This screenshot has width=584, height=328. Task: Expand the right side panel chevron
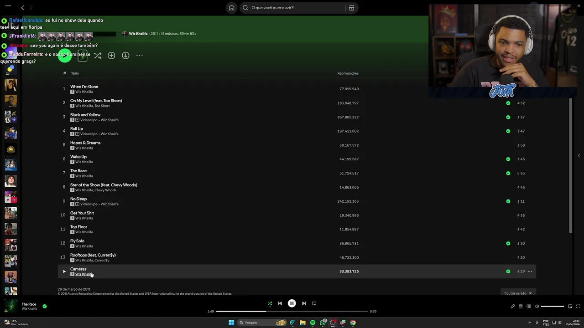tap(579, 156)
